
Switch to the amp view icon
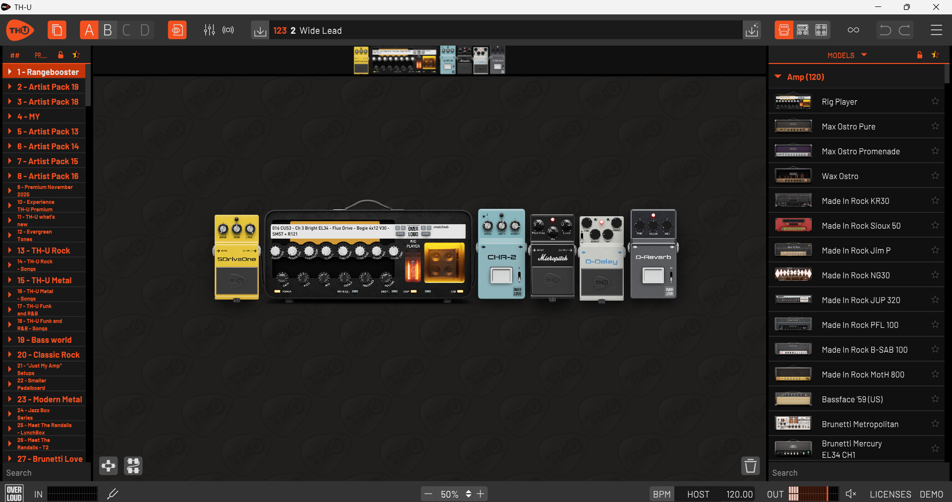pos(803,30)
